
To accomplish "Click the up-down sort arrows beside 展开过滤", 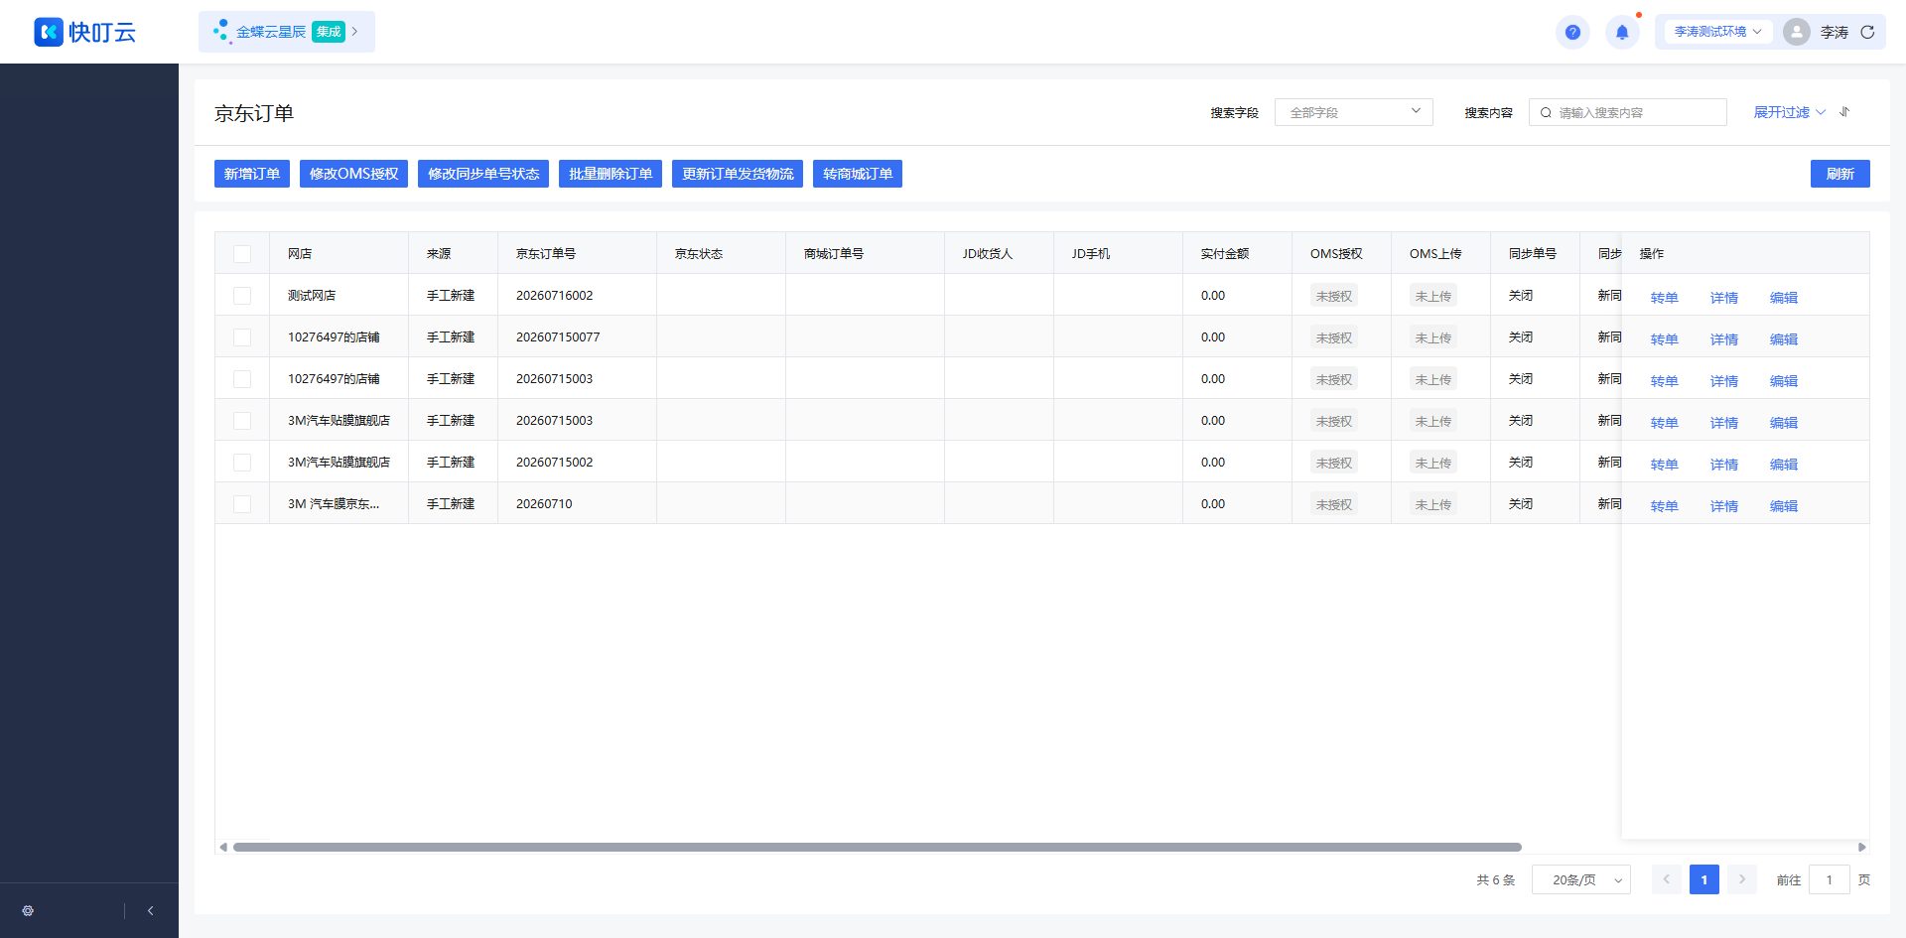I will pyautogui.click(x=1844, y=112).
